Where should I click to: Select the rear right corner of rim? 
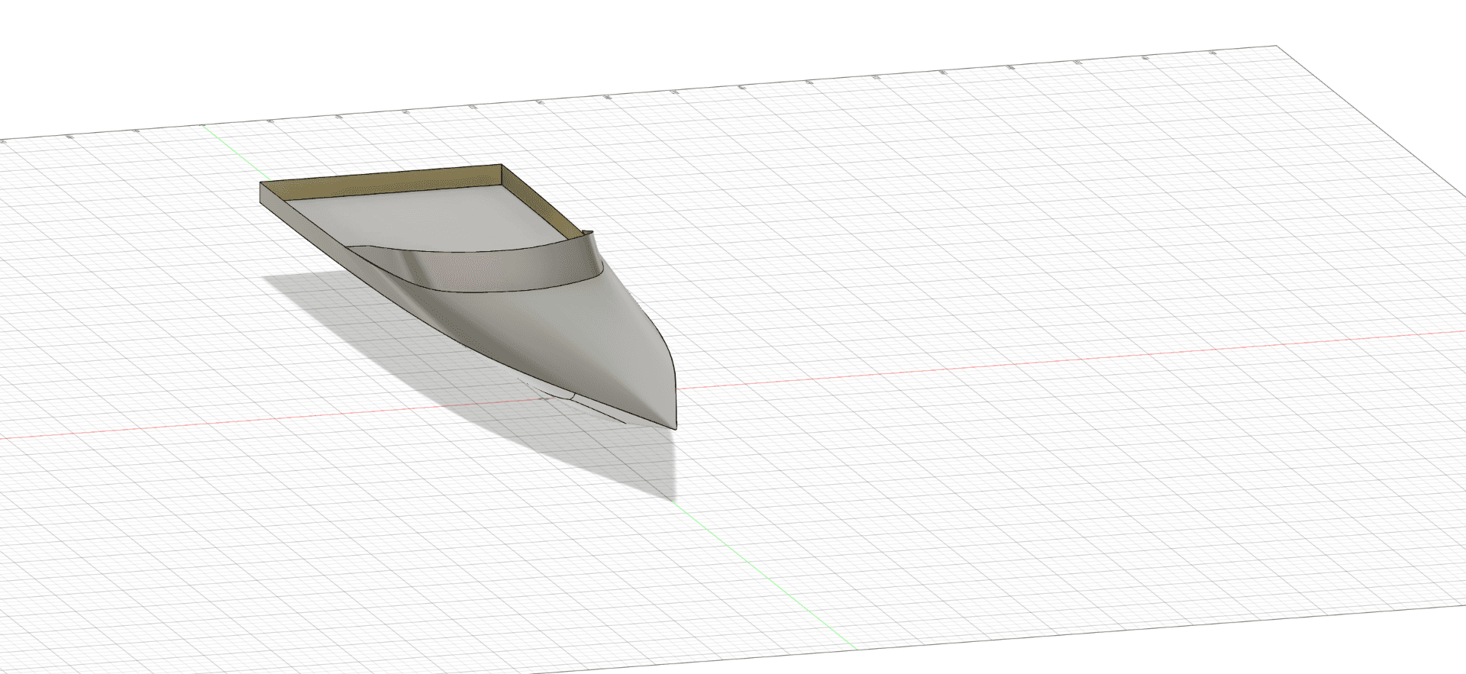point(502,165)
